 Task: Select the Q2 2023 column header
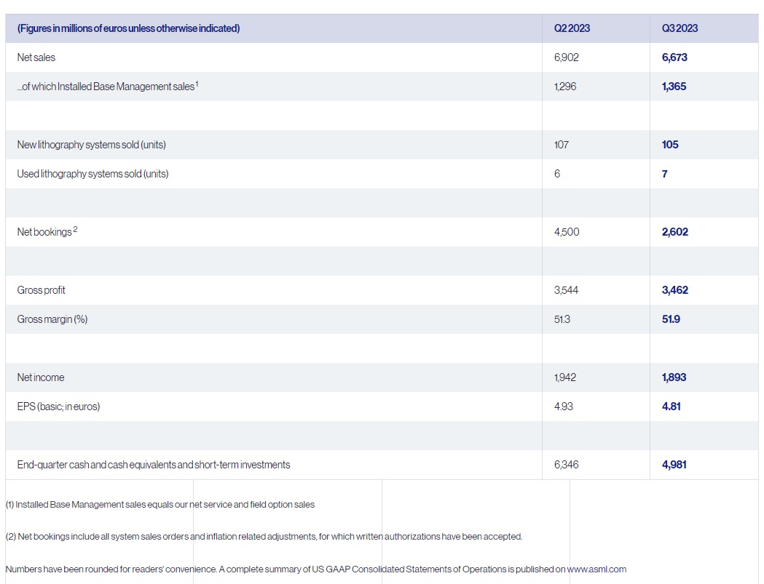coord(571,28)
